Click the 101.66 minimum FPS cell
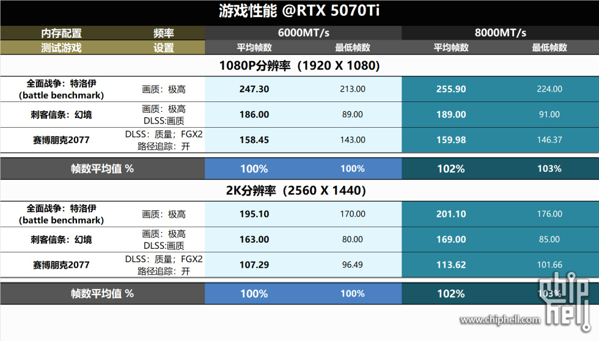The image size is (599, 341). pos(549,265)
